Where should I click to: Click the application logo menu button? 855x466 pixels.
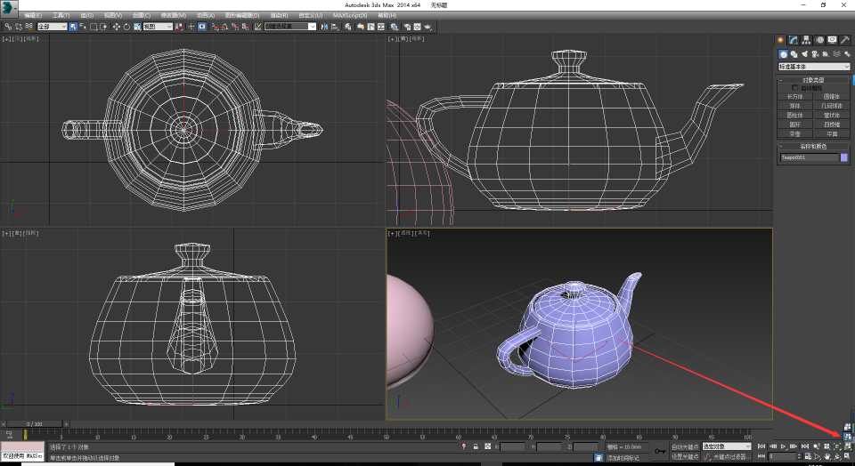click(x=8, y=8)
